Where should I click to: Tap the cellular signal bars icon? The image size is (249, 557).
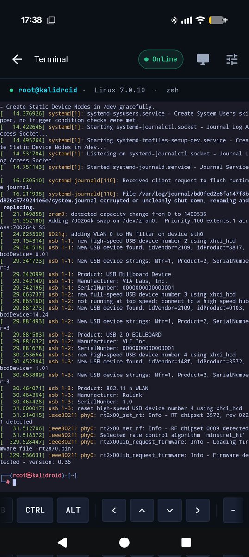click(x=186, y=20)
